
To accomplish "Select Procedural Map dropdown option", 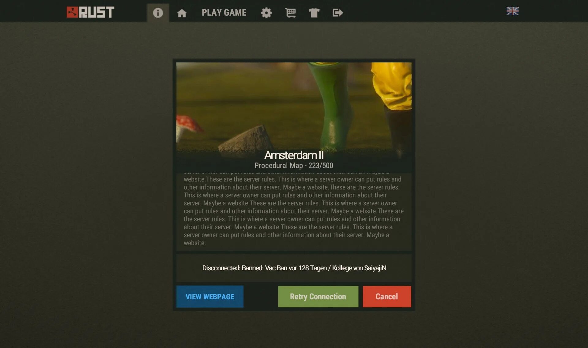I will 294,165.
